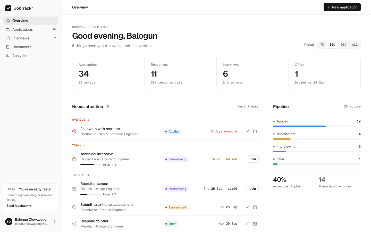Set period to All
The width and height of the screenshot is (371, 232).
(355, 45)
